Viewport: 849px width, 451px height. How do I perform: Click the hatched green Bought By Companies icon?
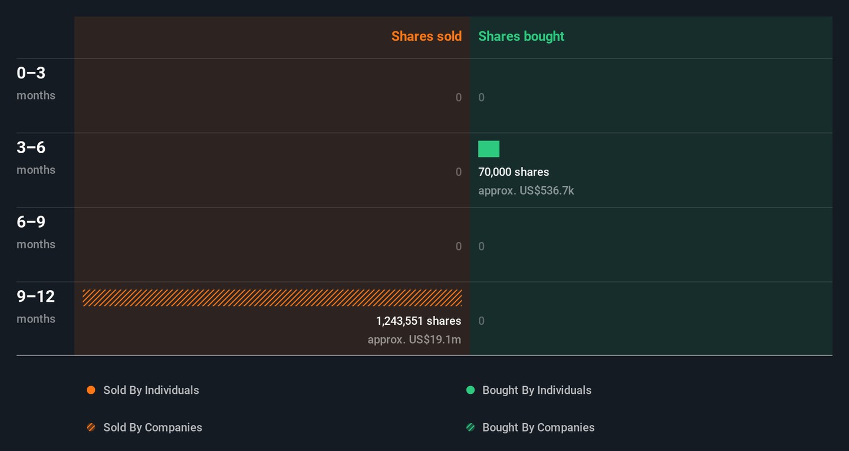tap(470, 427)
